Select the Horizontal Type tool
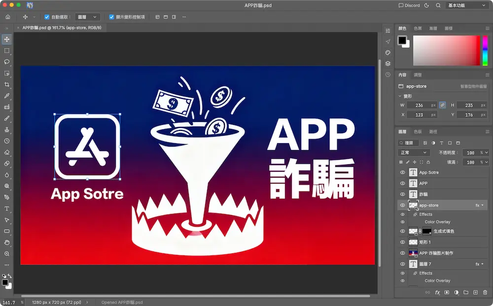This screenshot has height=306, width=493. [6, 209]
